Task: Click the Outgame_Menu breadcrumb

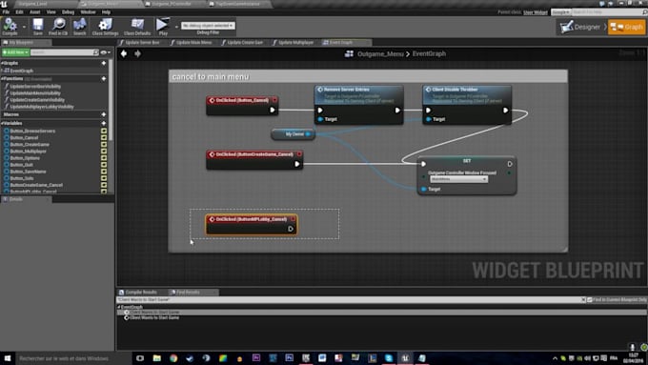Action: [x=380, y=53]
